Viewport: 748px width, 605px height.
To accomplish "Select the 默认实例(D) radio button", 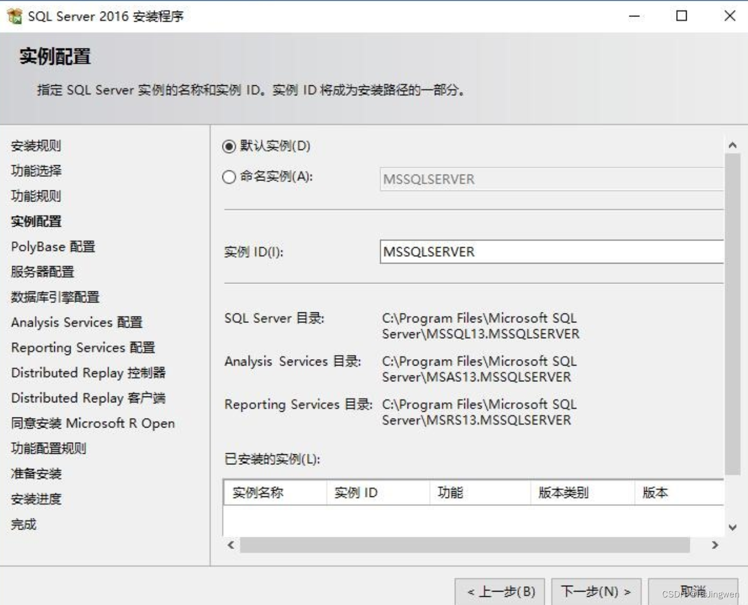I will (x=229, y=146).
